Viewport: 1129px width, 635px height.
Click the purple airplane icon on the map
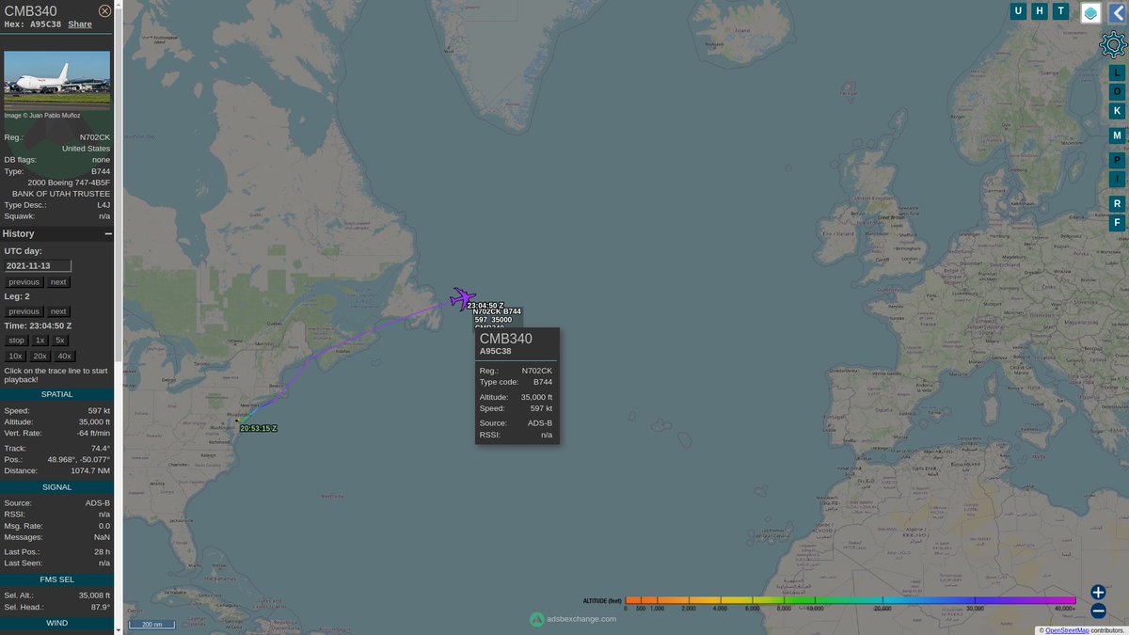tap(462, 298)
